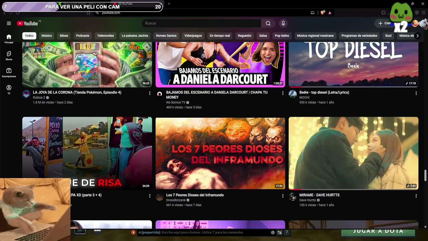Open options for LA JOYA DE LA CORONA video
This screenshot has width=428, height=241.
tap(149, 93)
